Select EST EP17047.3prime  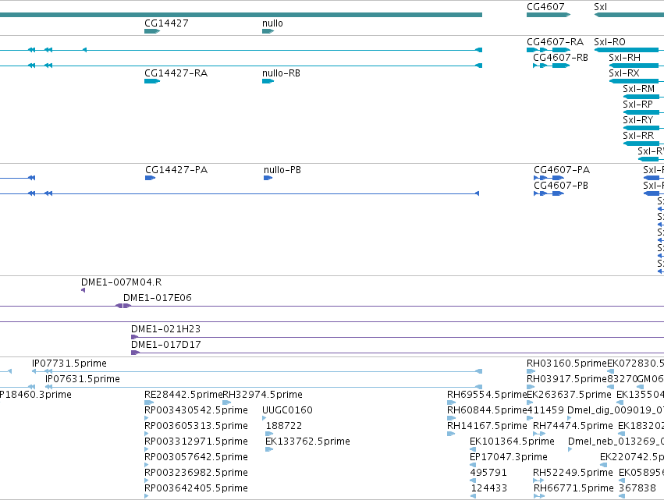coord(509,458)
